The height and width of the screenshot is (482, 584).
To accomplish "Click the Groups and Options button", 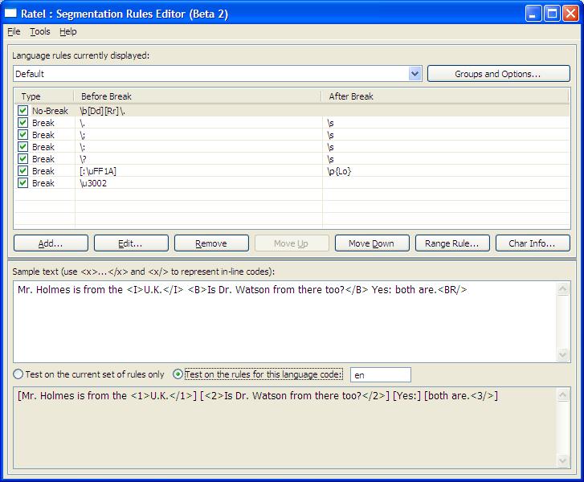I will point(498,74).
